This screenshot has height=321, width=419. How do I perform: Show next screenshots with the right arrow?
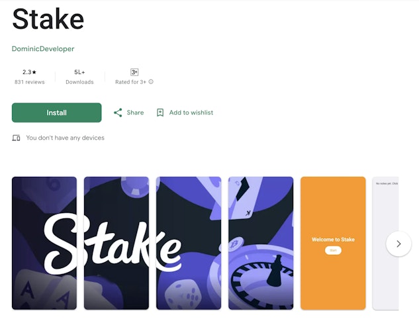[398, 244]
